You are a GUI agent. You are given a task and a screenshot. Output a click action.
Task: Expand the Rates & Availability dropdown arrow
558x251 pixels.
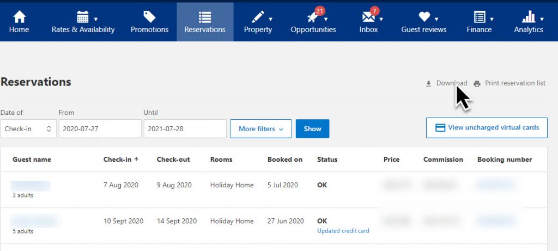tap(96, 19)
